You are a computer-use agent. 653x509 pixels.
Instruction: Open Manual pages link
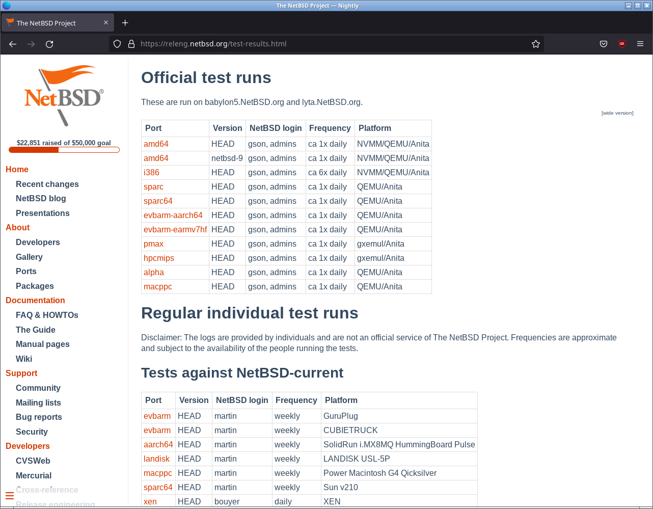pyautogui.click(x=43, y=344)
